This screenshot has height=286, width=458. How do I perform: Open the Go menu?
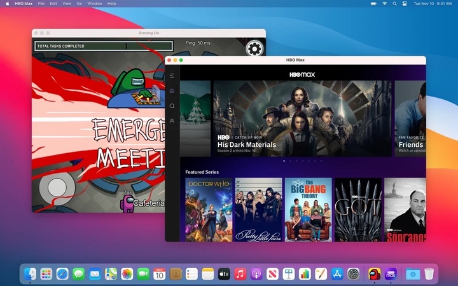point(79,4)
